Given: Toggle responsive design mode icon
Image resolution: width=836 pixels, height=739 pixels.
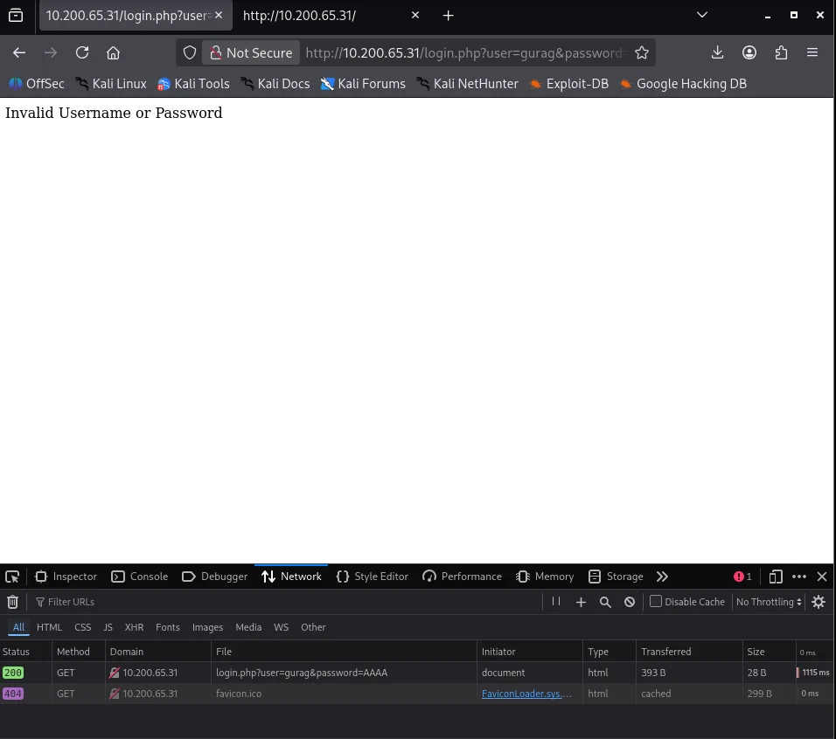Looking at the screenshot, I should click(x=775, y=577).
